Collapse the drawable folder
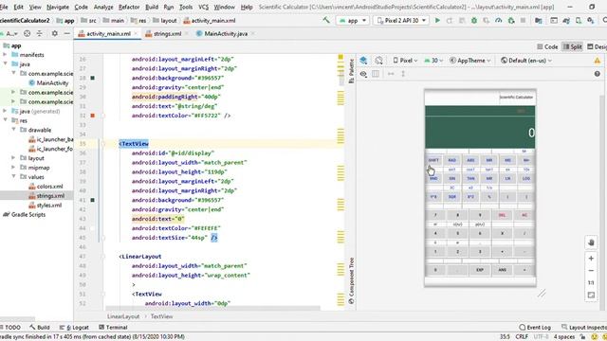 pyautogui.click(x=13, y=130)
